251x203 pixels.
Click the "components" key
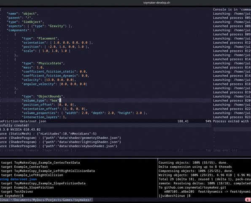[x=18, y=30]
